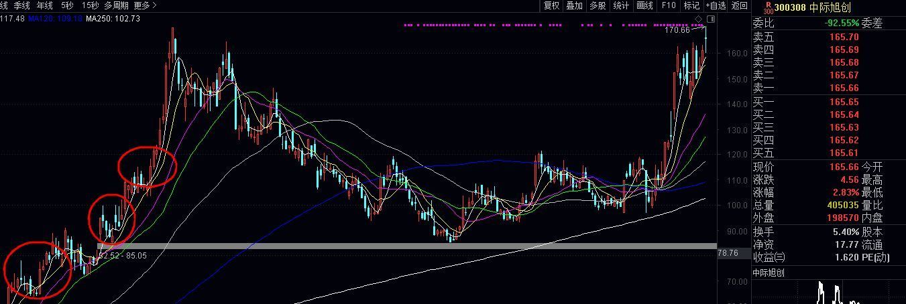This screenshot has height=304, width=906.
Task: Click the gray horizontal support zone band
Action: coord(402,246)
